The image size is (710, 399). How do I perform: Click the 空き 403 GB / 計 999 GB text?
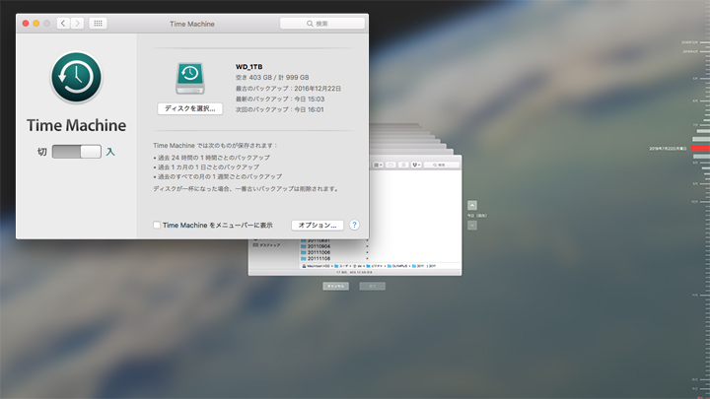click(272, 78)
